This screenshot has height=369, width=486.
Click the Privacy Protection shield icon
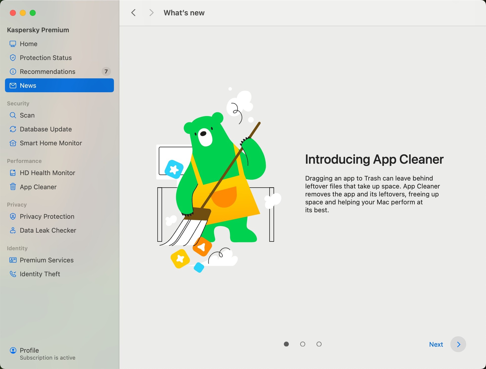13,216
